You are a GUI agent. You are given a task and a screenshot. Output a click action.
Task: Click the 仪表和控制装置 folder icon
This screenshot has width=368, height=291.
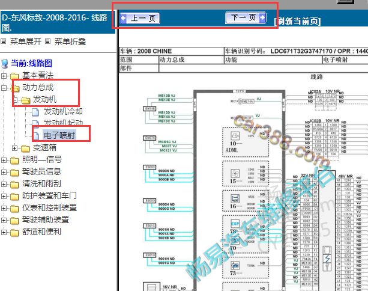(14, 208)
